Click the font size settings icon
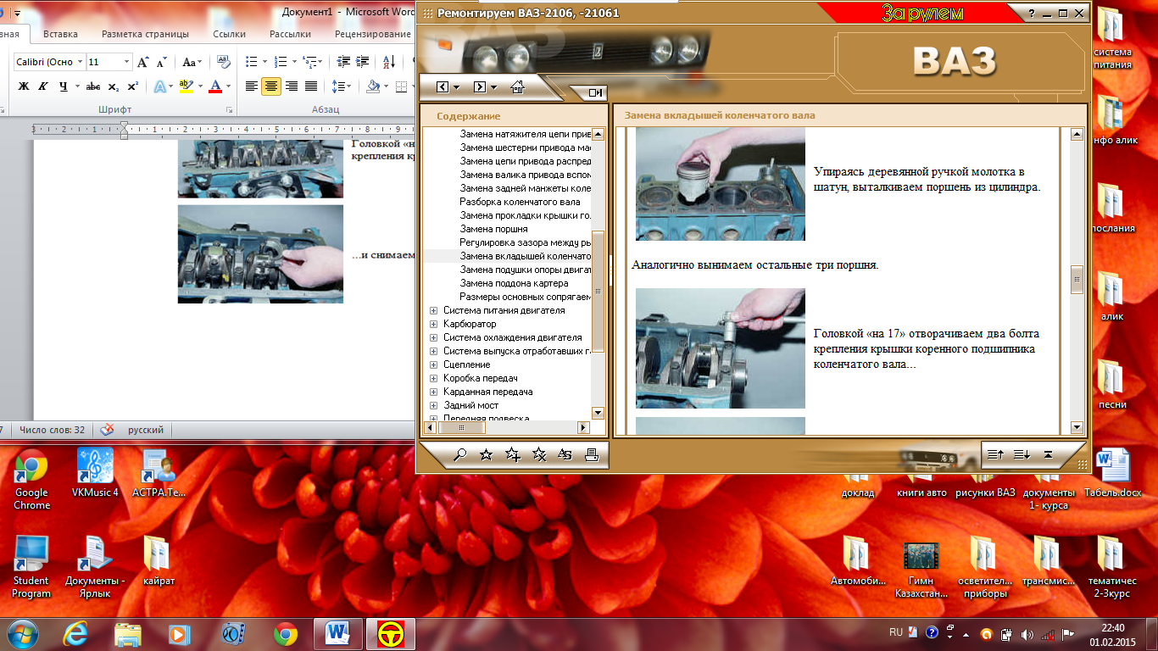Viewport: 1158px width, 651px height. [x=565, y=455]
